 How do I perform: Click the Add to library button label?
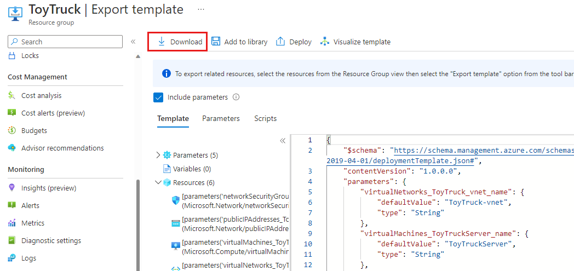coord(245,42)
